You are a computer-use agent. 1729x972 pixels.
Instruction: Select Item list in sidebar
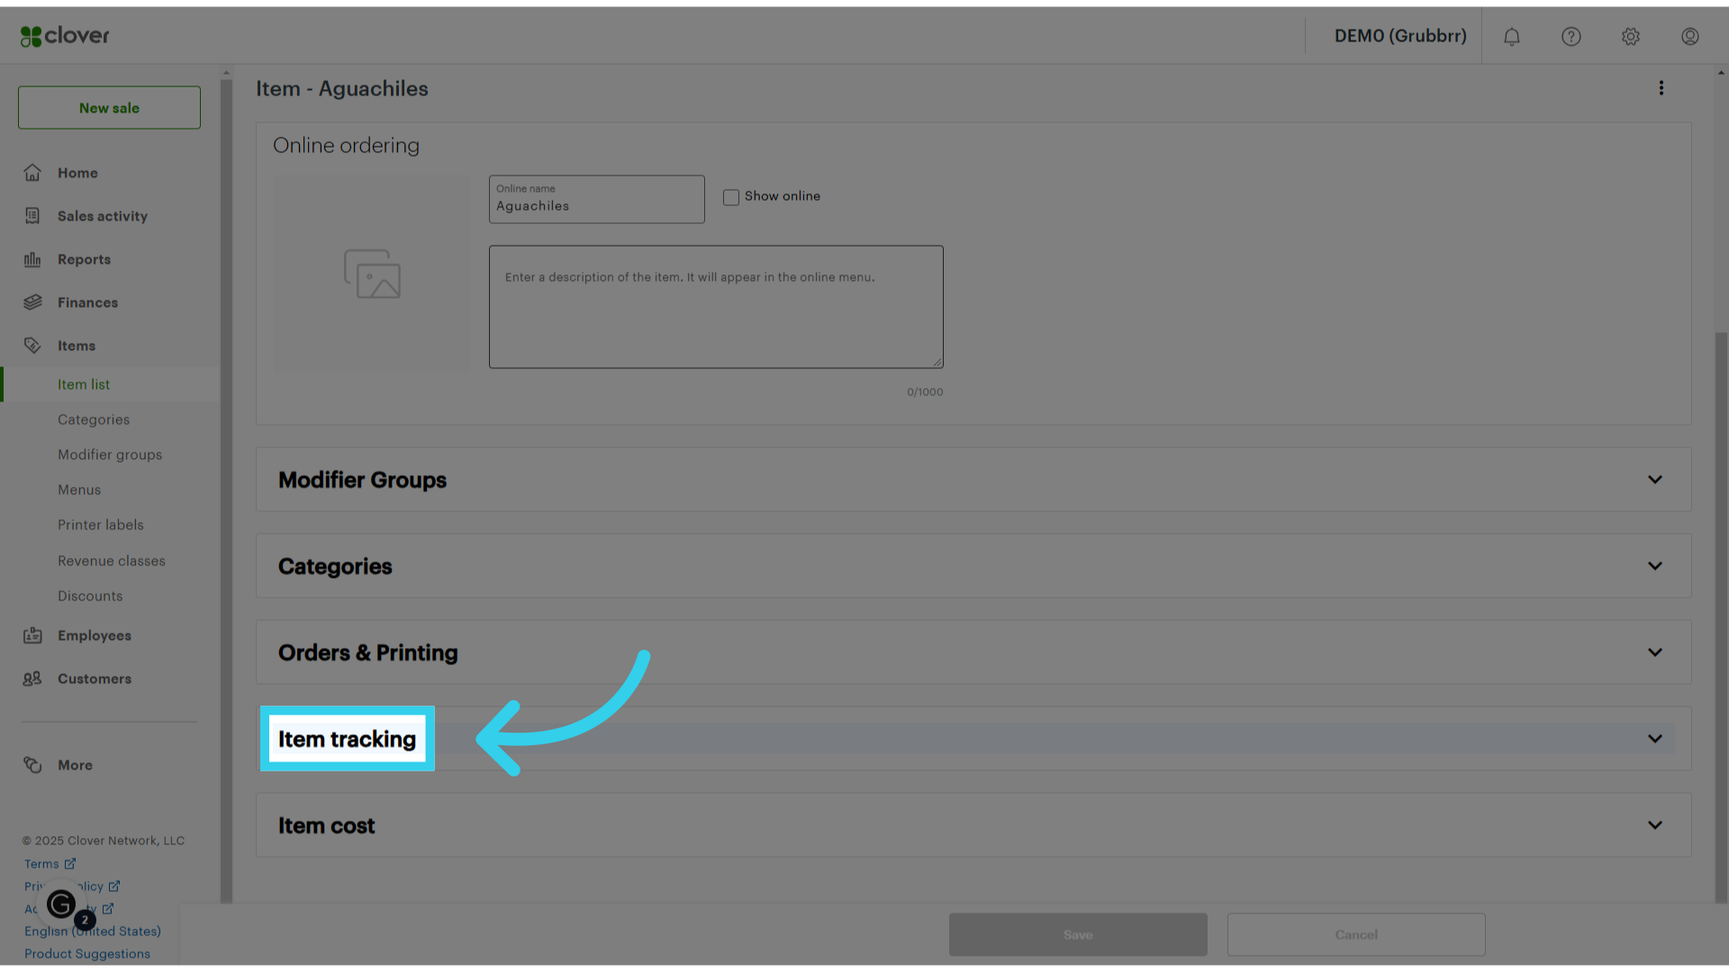click(84, 384)
